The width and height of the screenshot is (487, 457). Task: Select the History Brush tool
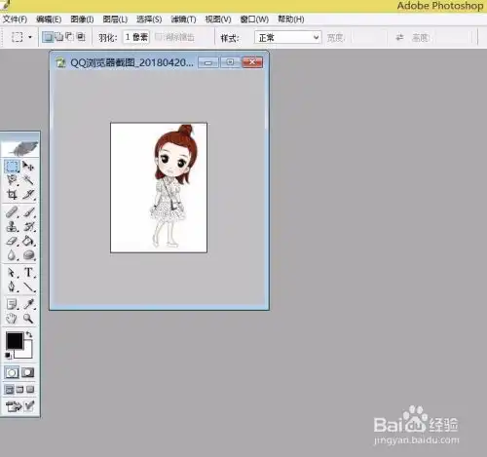point(28,226)
